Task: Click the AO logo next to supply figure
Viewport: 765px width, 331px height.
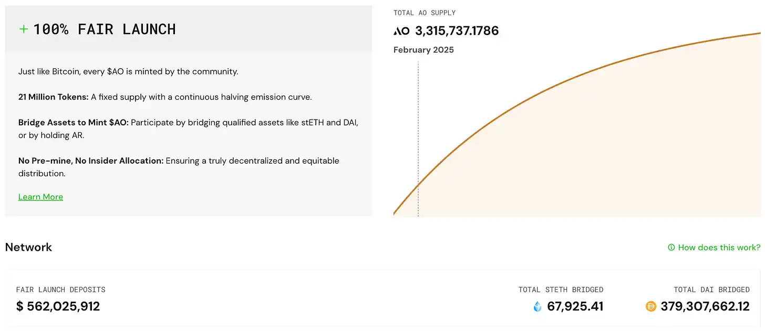Action: coord(401,31)
